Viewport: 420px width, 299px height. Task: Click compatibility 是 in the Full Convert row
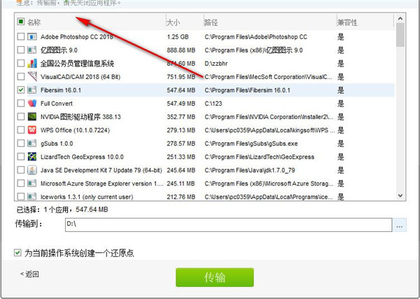pyautogui.click(x=340, y=104)
